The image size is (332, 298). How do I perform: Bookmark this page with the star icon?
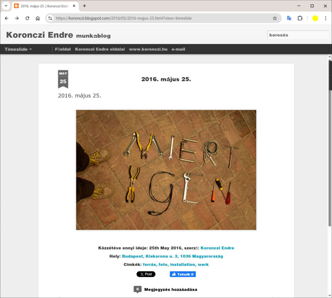(x=275, y=18)
